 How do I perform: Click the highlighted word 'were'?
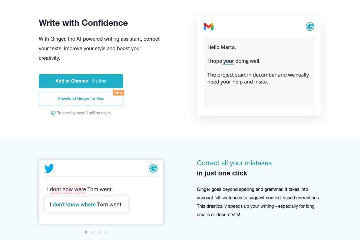[80, 189]
